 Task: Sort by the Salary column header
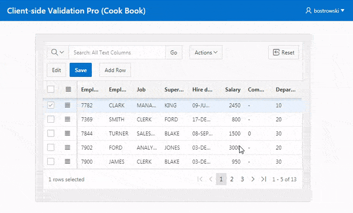233,89
